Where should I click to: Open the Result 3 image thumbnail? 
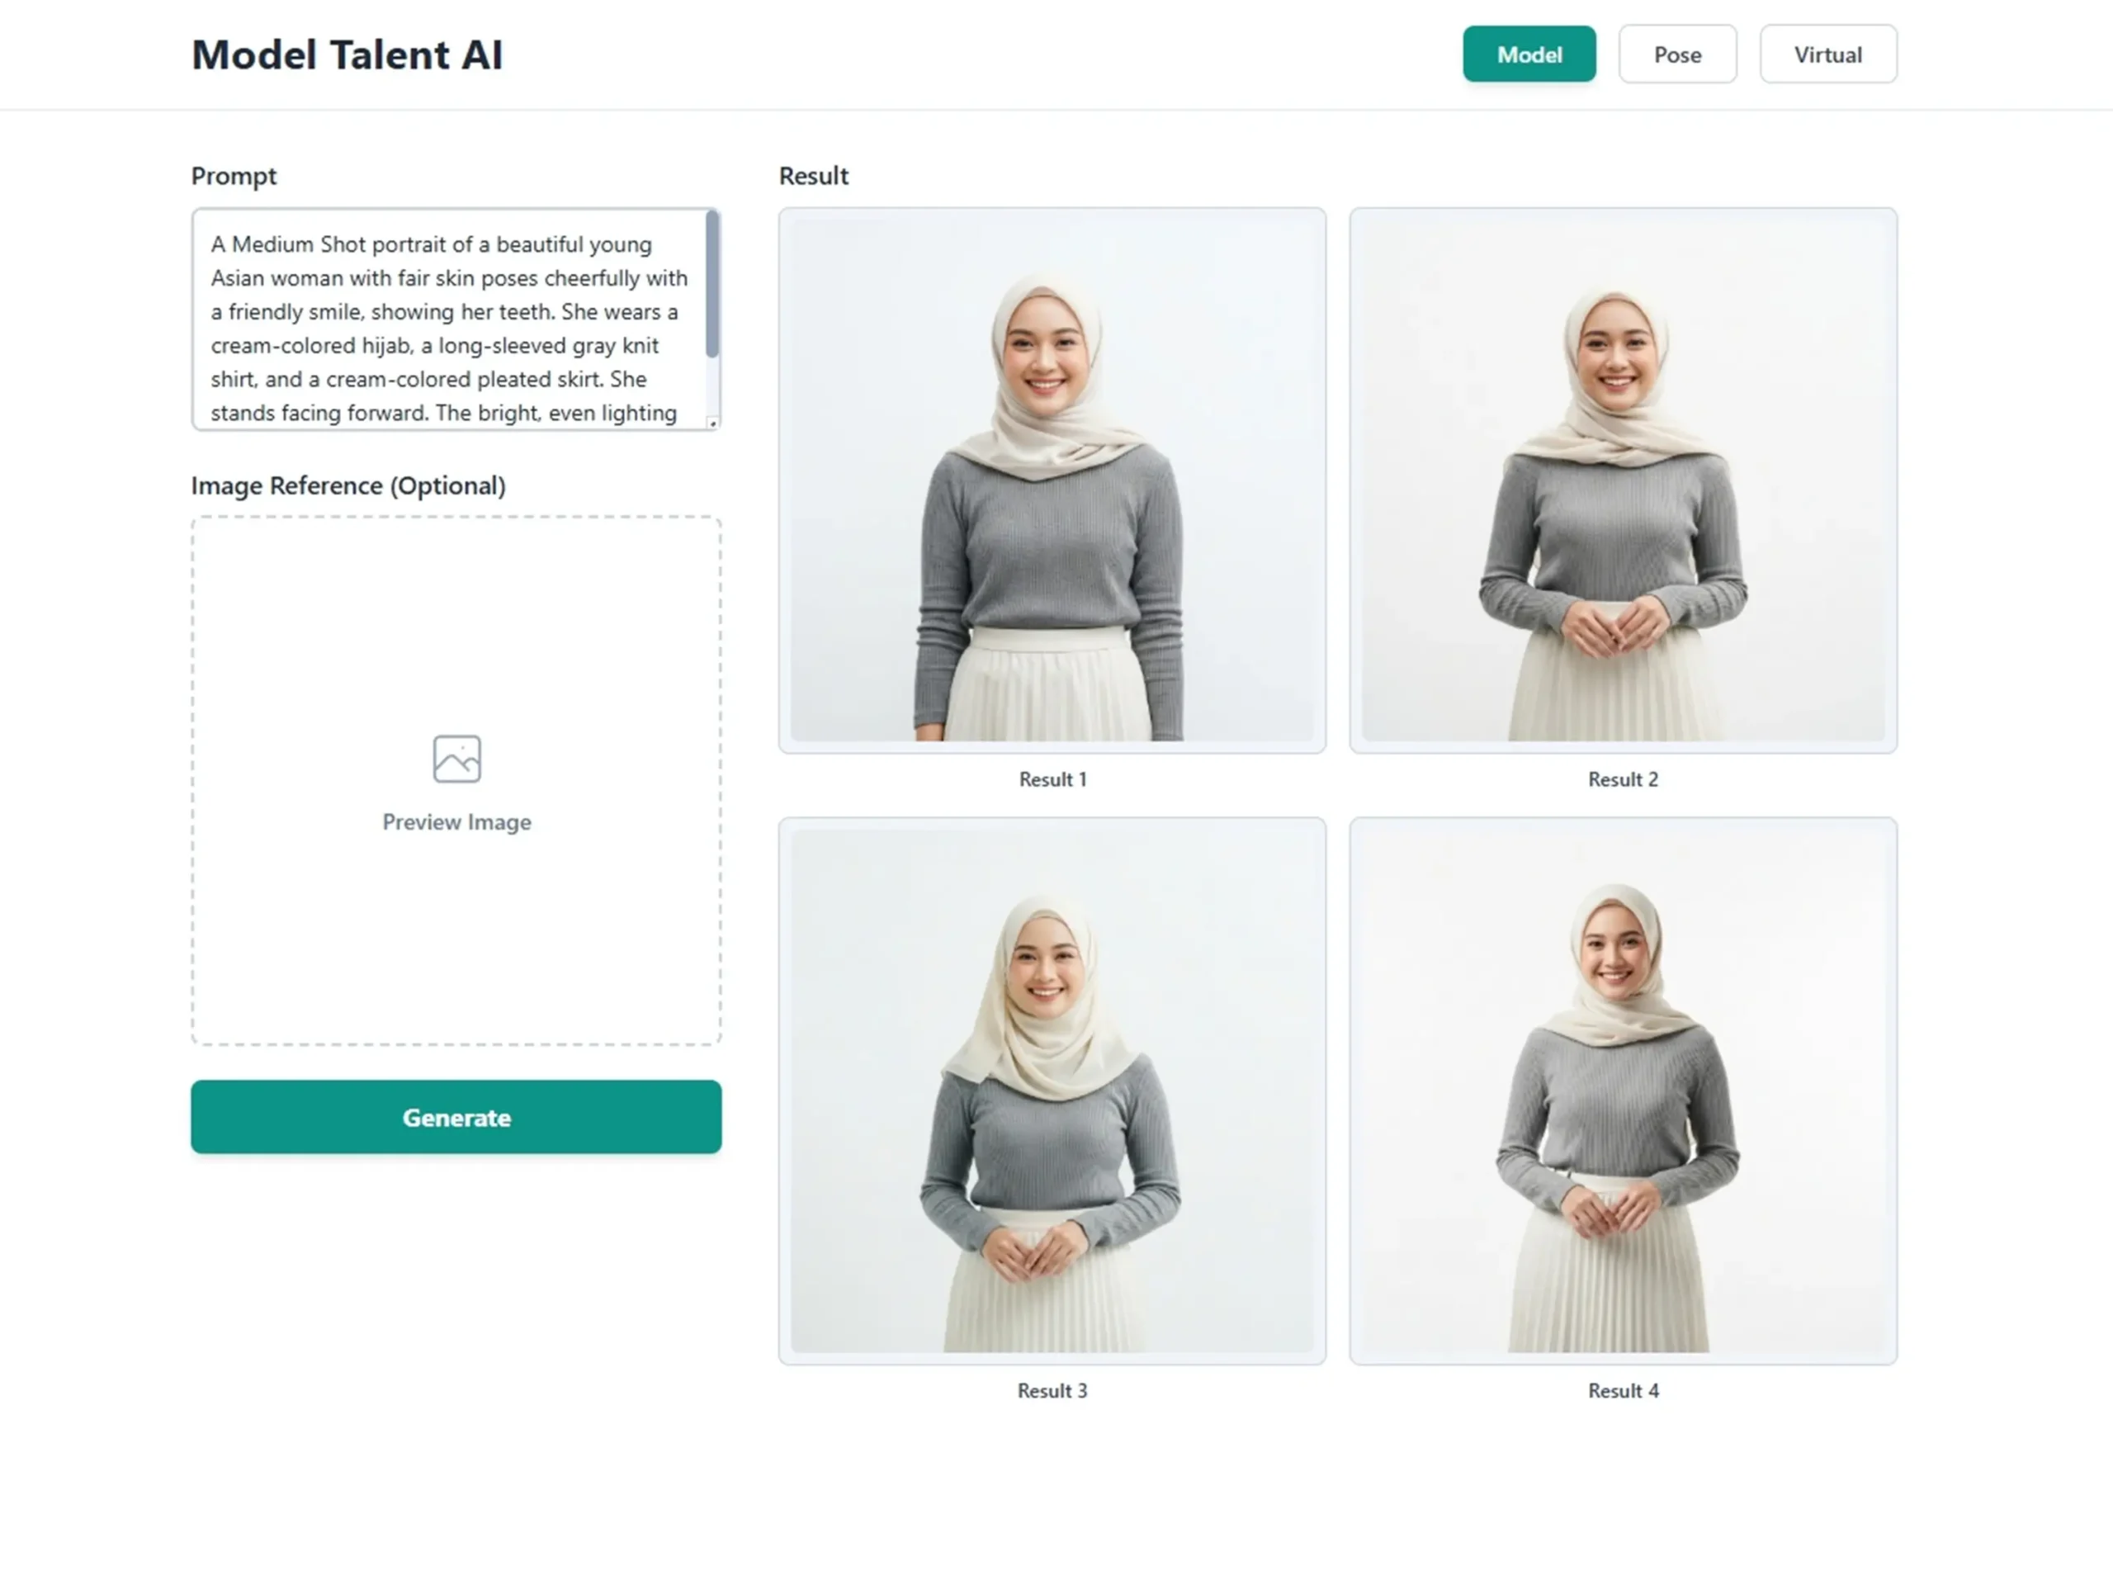[x=1052, y=1091]
